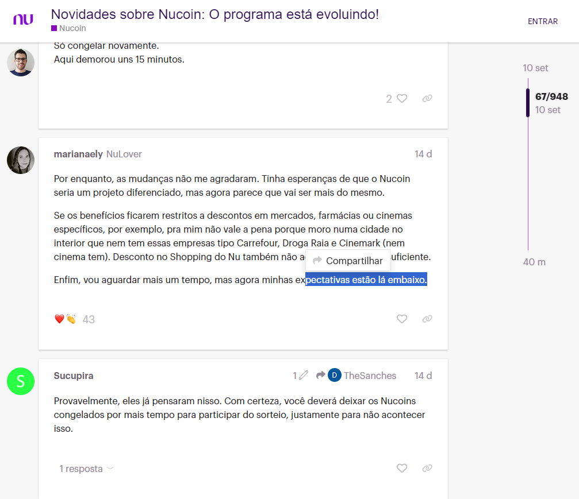
Task: Like marianaely's post with heart icon
Action: tap(402, 319)
